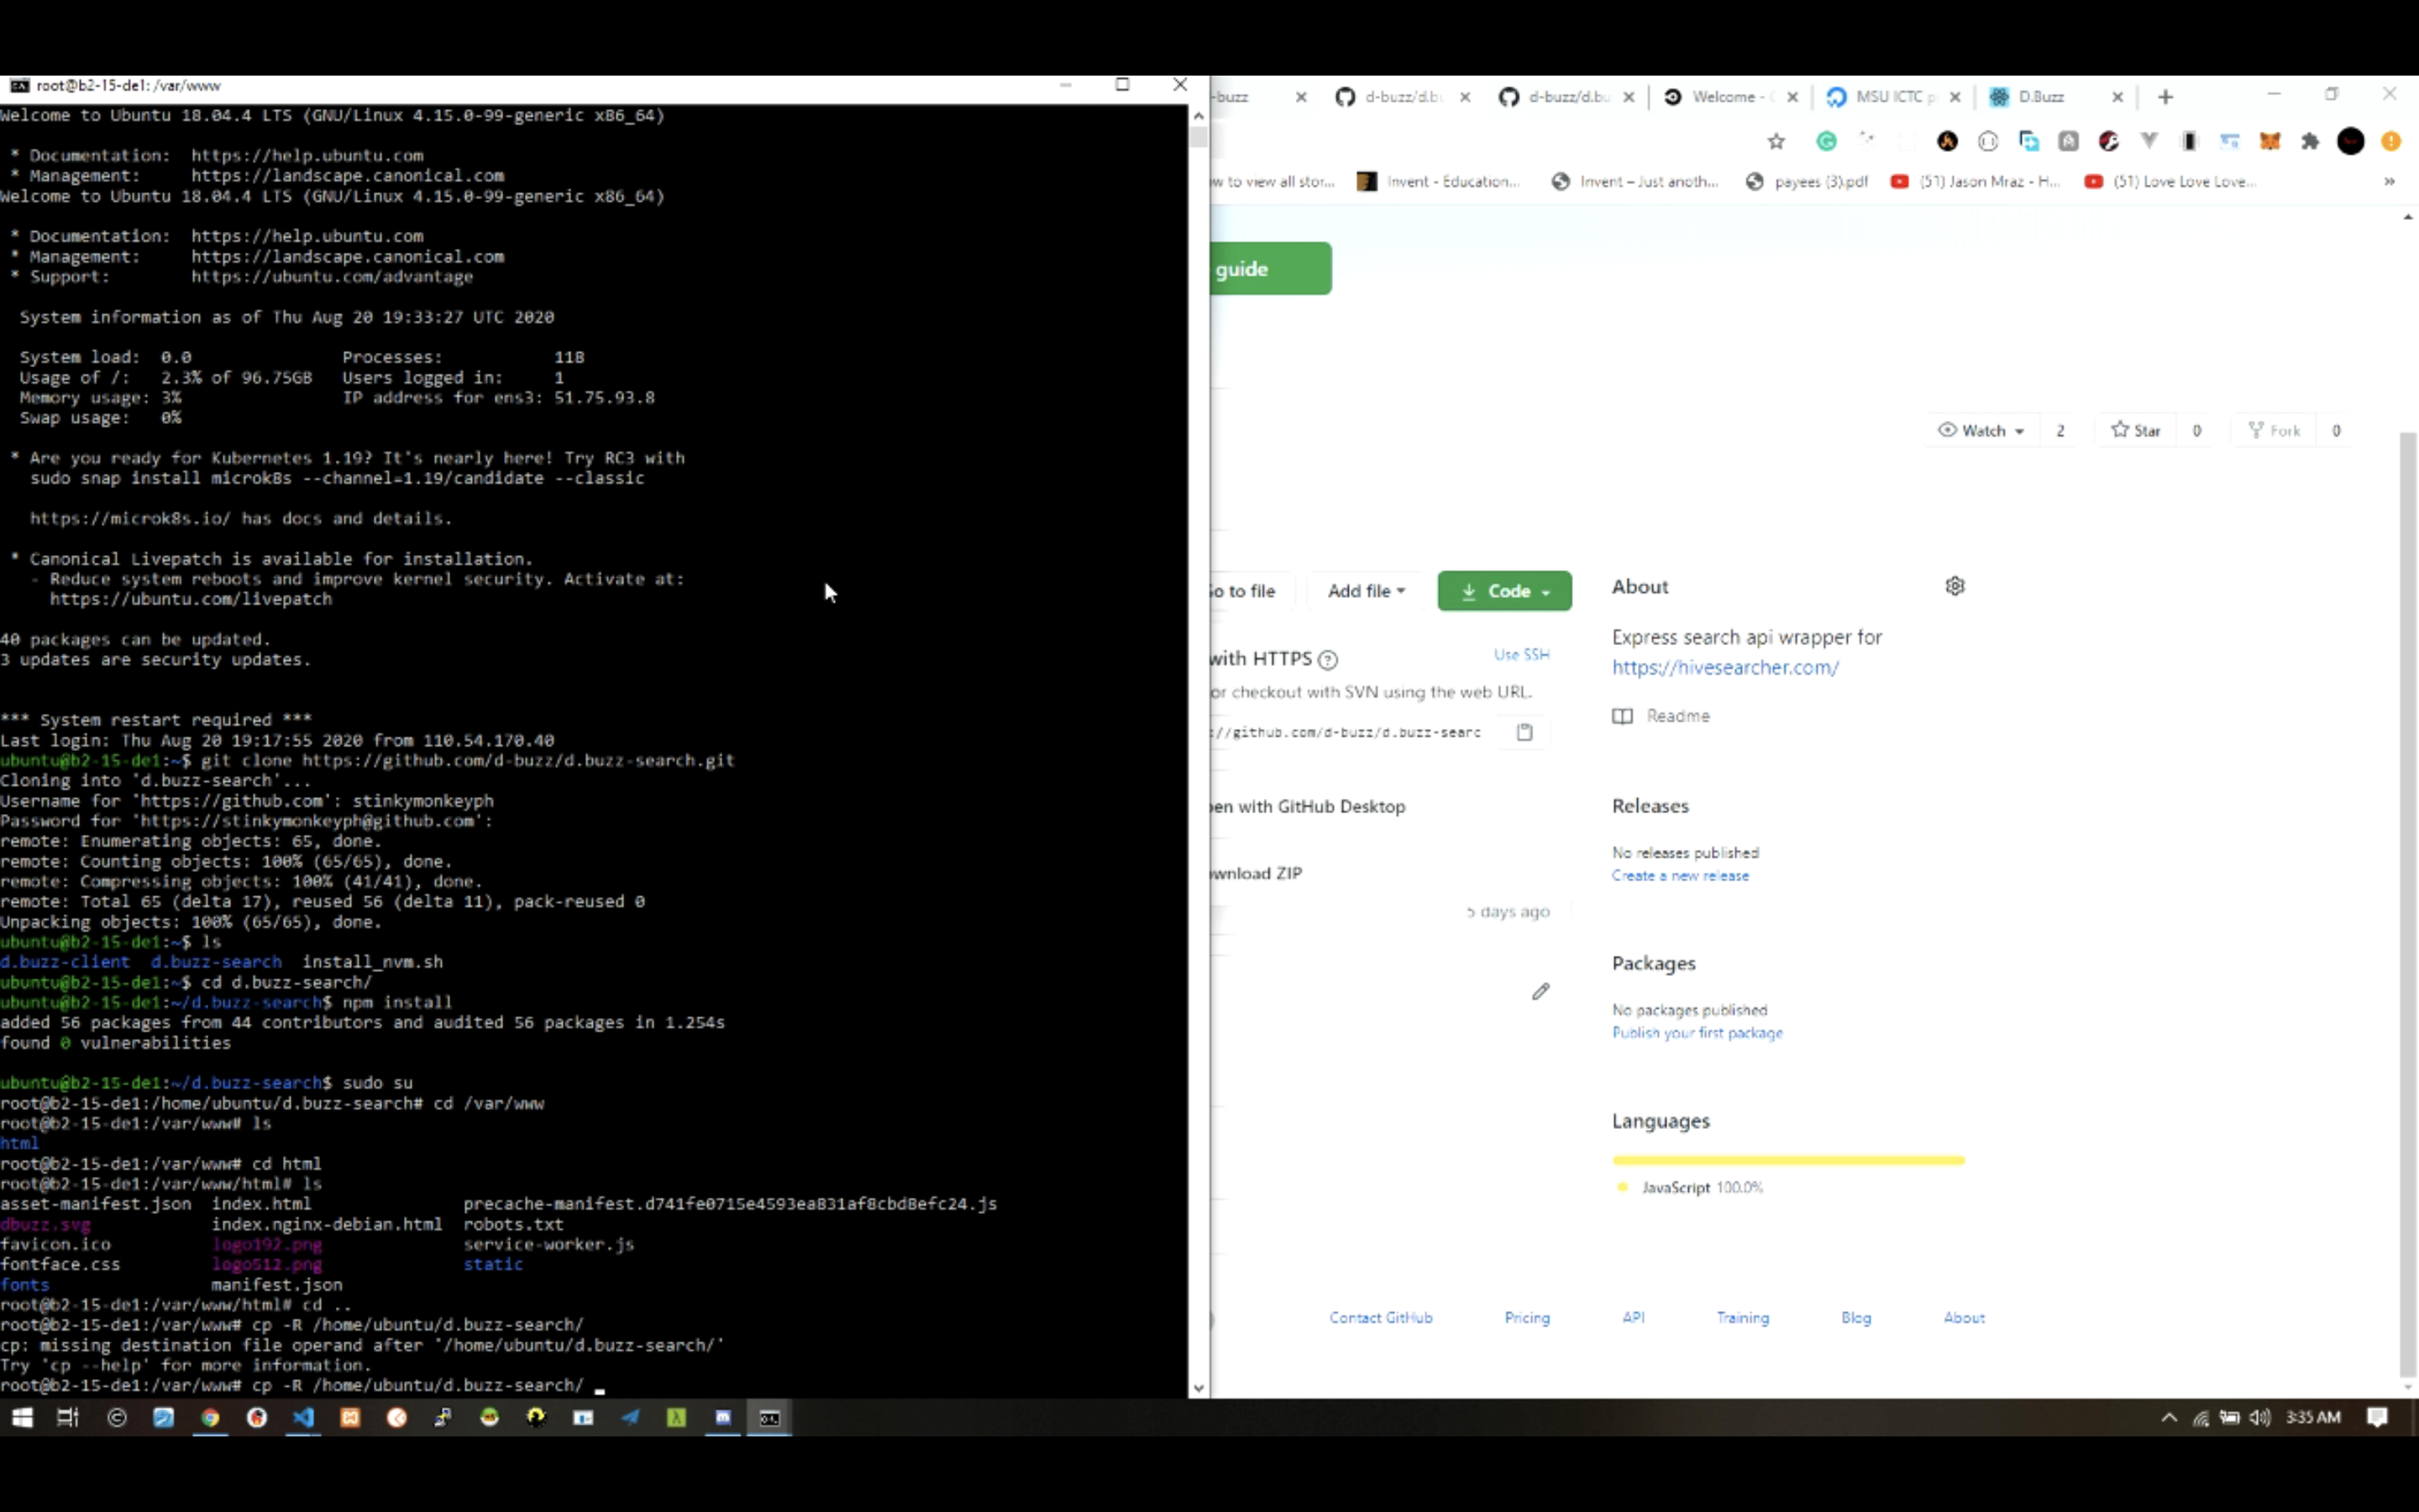Open the About section settings gear

pyautogui.click(x=1955, y=586)
